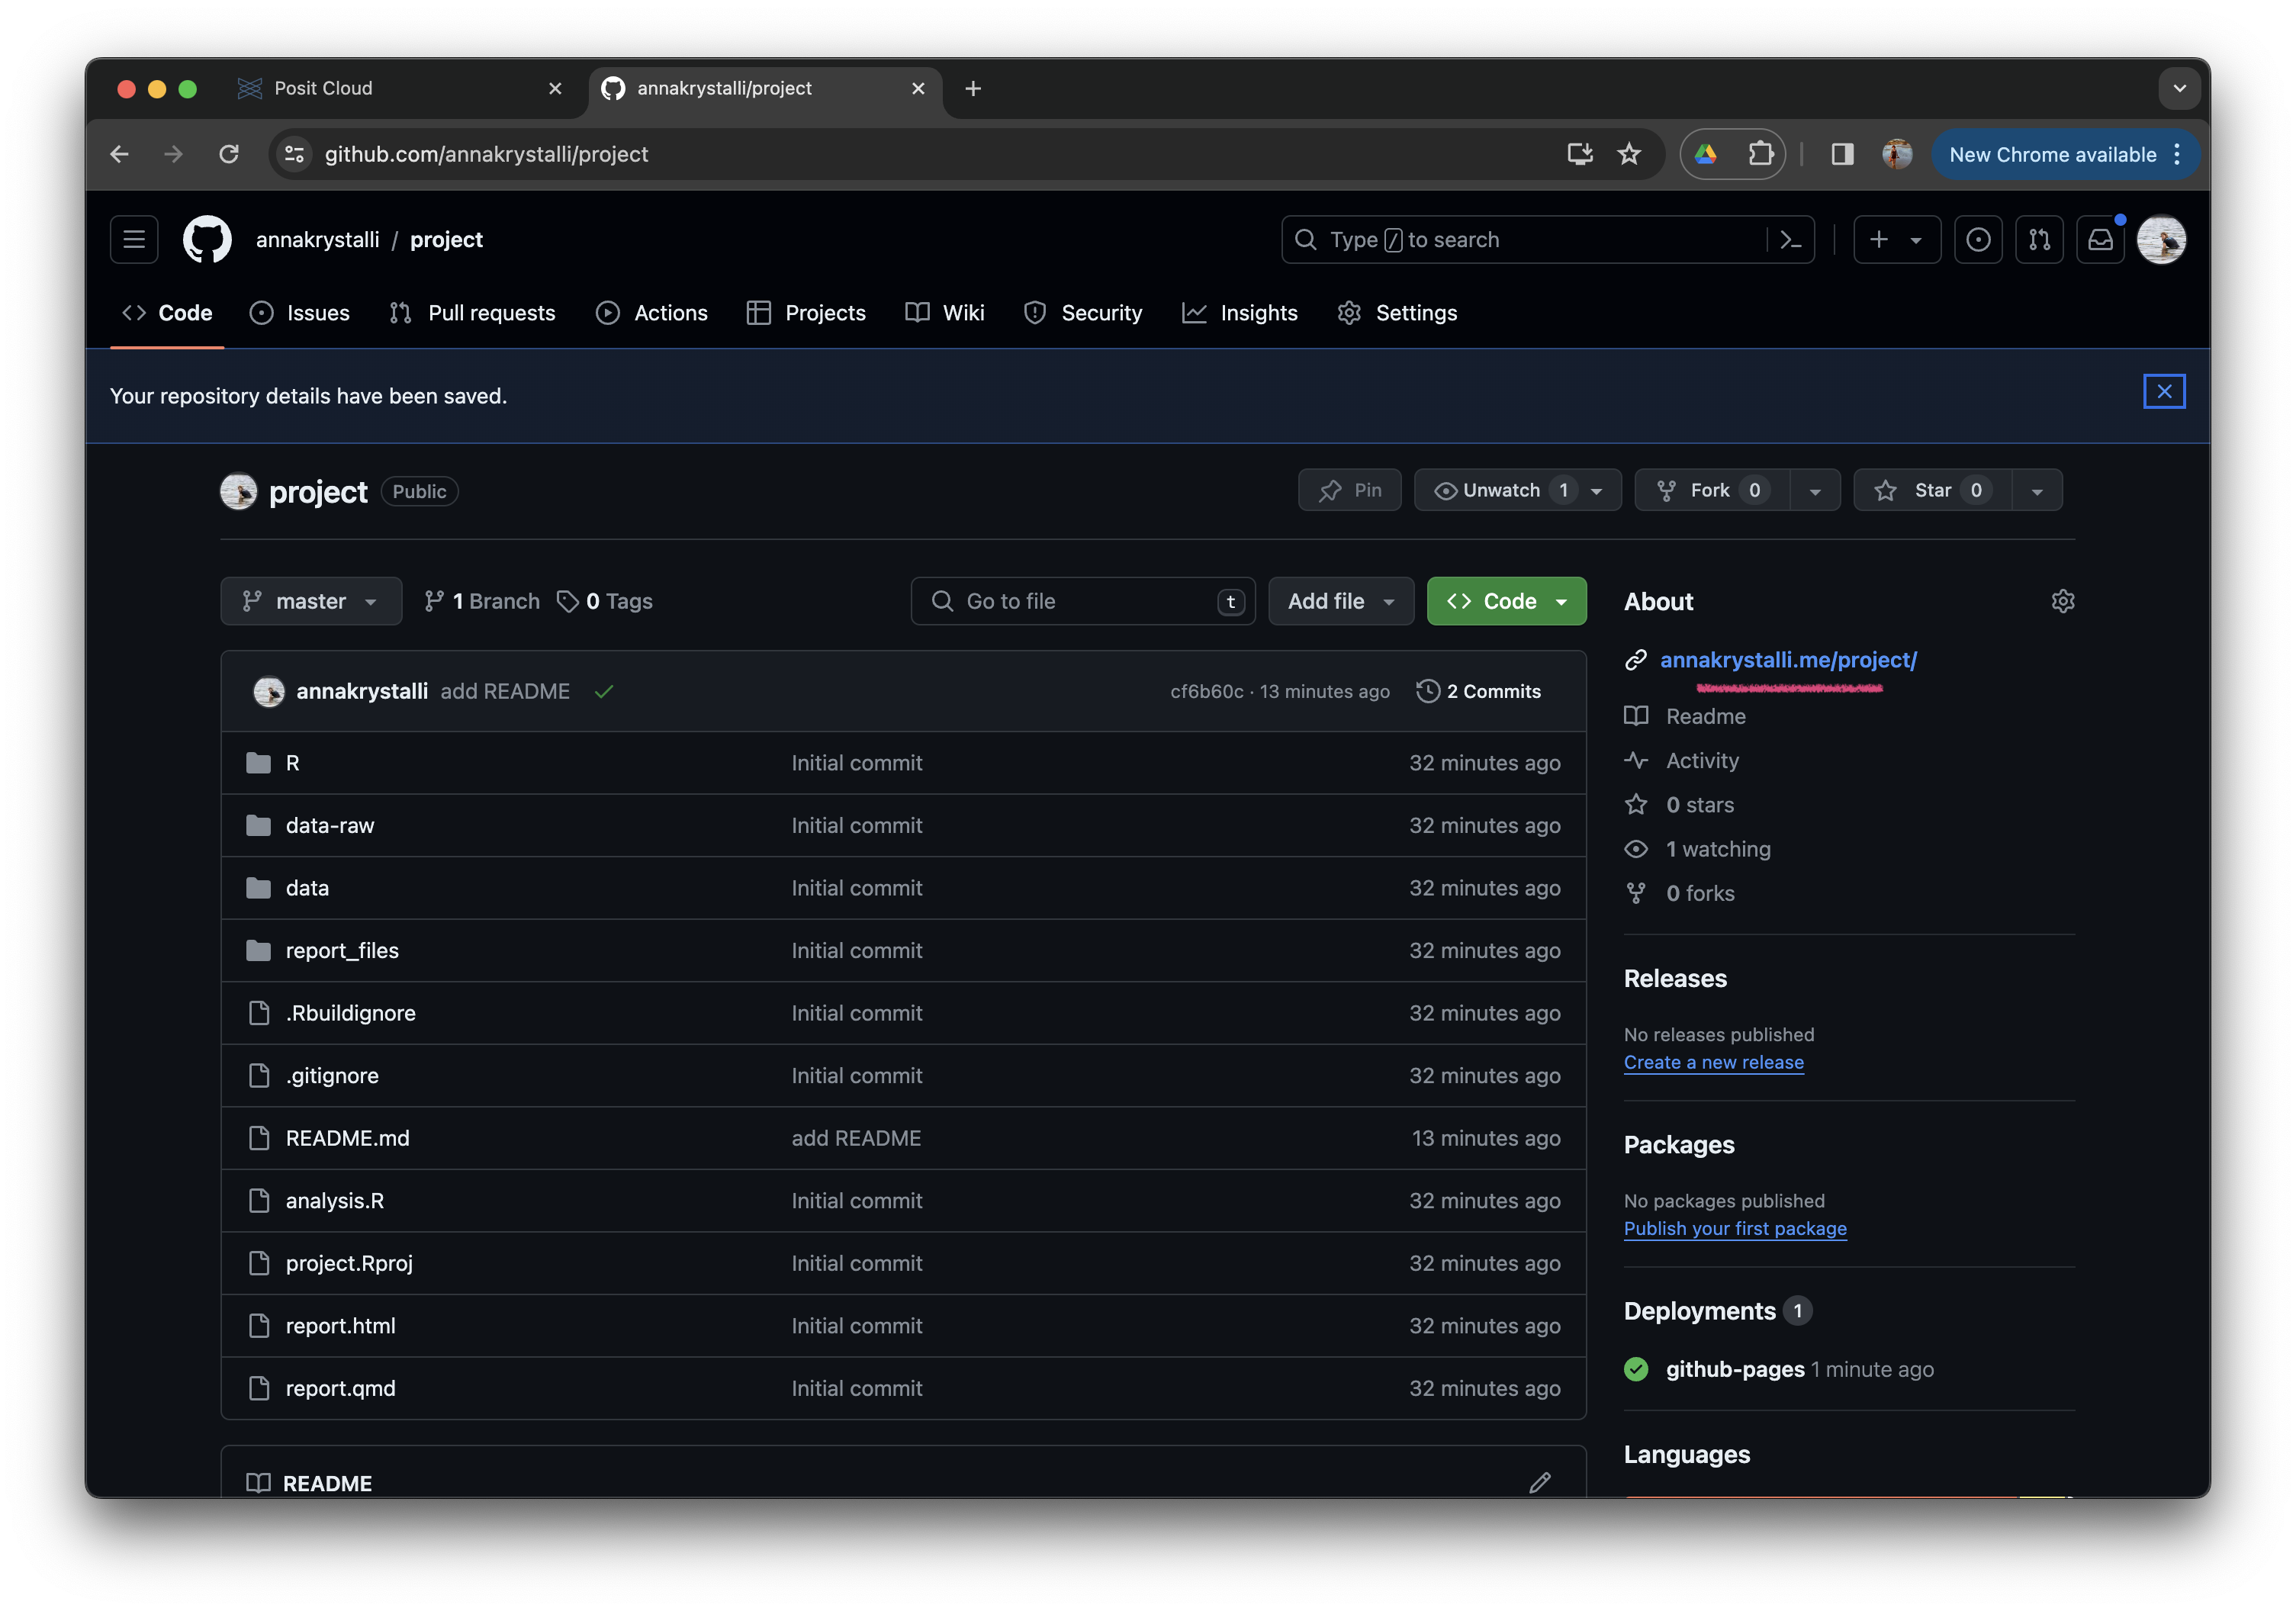Pin the project repository

tap(1350, 490)
